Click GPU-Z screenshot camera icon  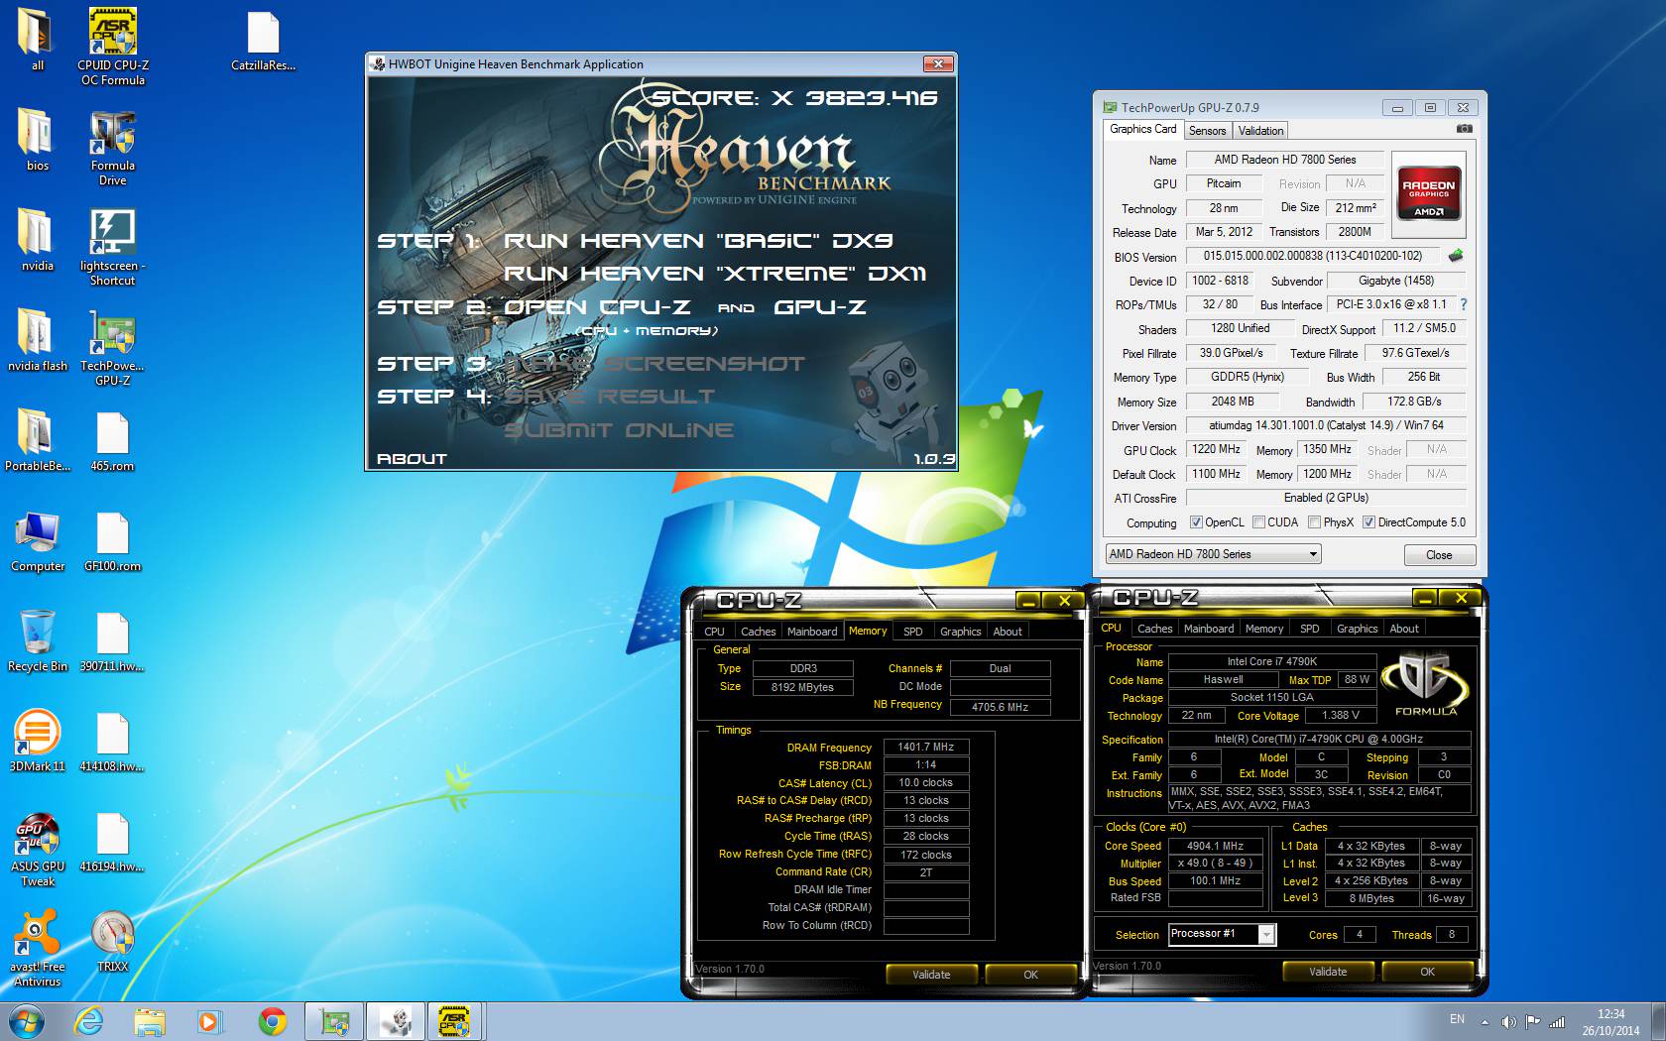click(x=1464, y=129)
